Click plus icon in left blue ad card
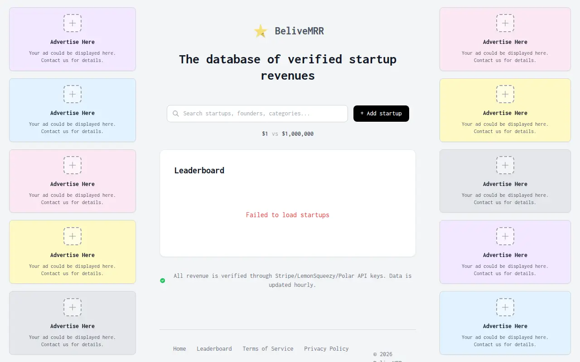580x362 pixels. point(72,94)
